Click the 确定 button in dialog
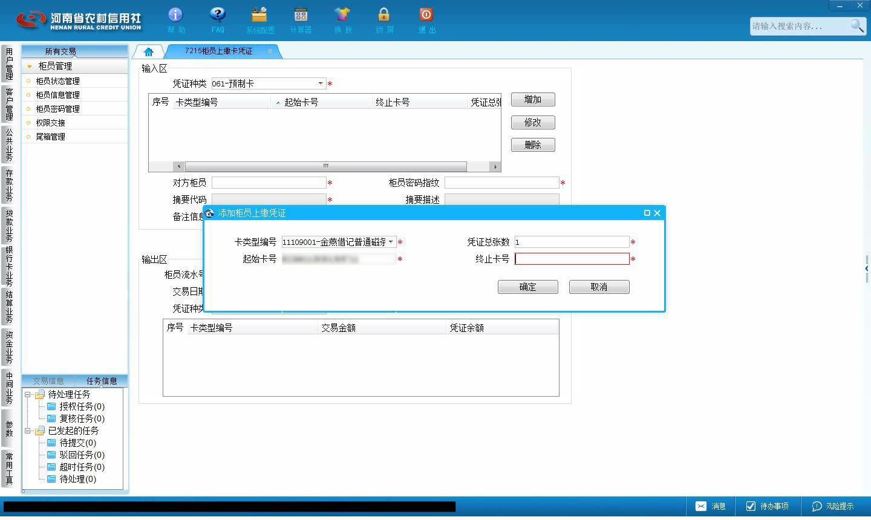The width and height of the screenshot is (871, 520). tap(528, 287)
